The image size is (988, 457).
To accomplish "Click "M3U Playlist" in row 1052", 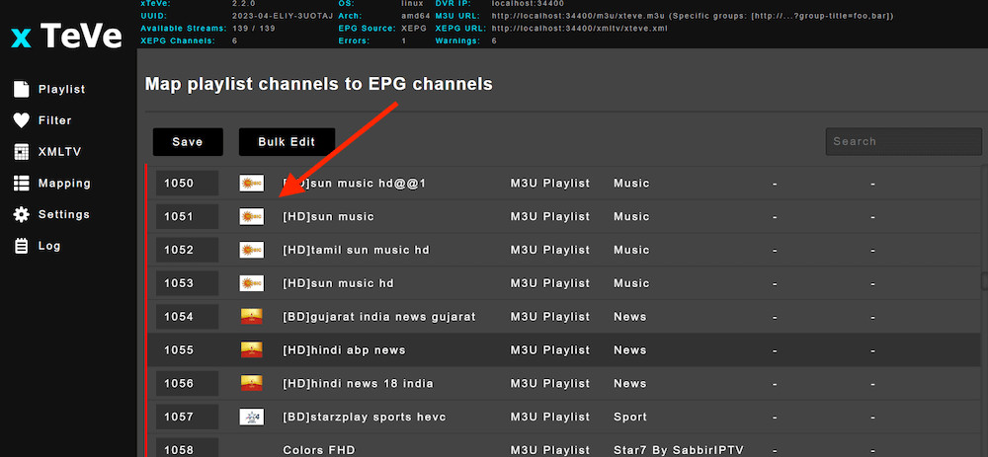I will pos(550,250).
